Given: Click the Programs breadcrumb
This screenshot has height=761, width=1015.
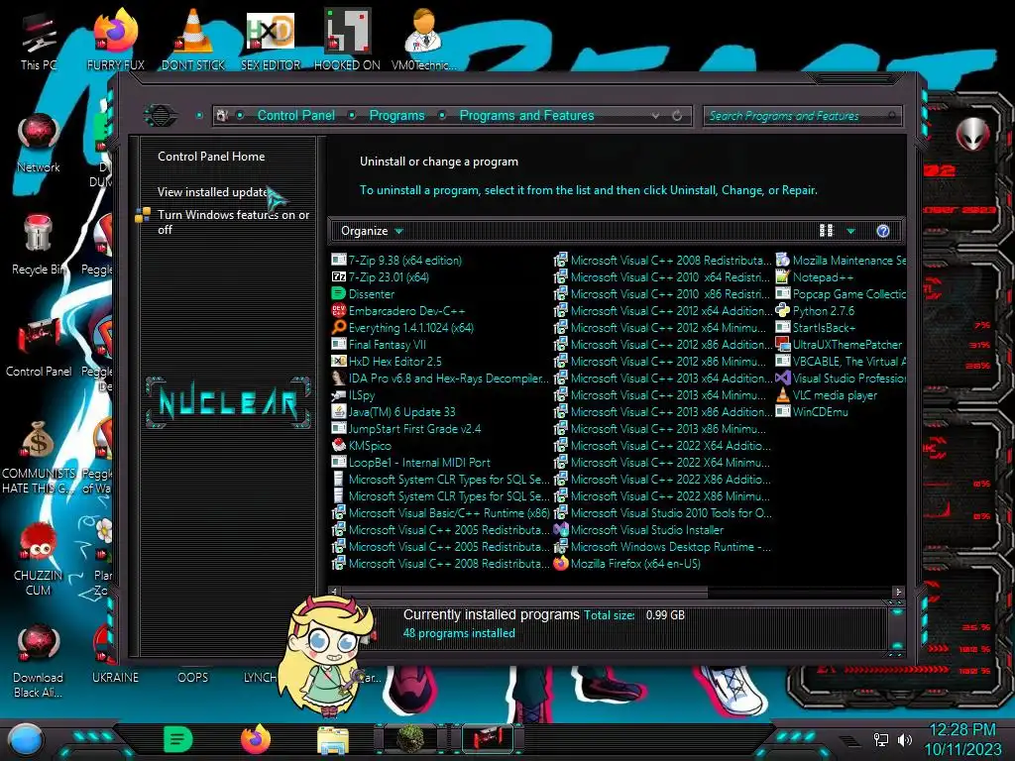Looking at the screenshot, I should coord(396,115).
